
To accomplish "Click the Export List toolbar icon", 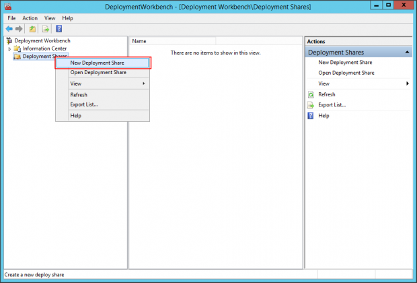I will 46,29.
